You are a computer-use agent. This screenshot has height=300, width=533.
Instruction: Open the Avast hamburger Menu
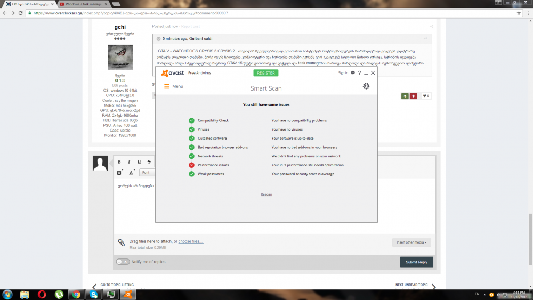coord(173,86)
